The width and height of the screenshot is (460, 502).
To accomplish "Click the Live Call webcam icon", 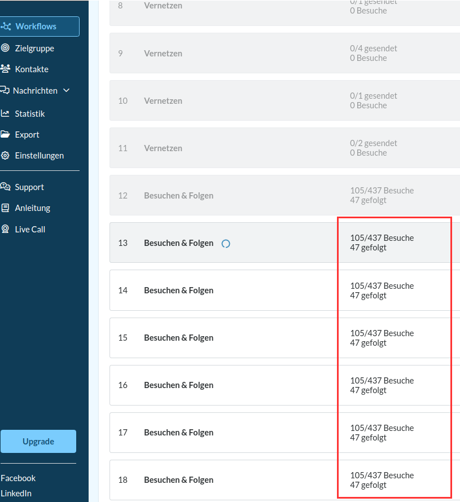I will coord(5,229).
